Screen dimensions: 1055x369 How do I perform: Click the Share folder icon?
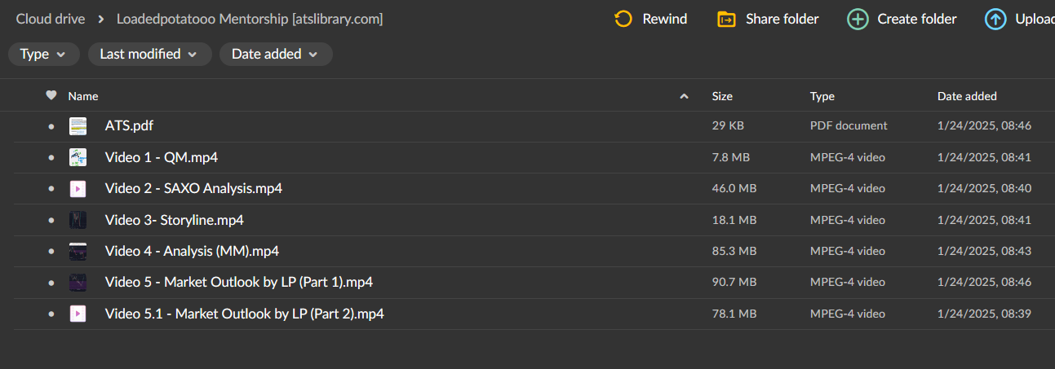click(x=726, y=19)
